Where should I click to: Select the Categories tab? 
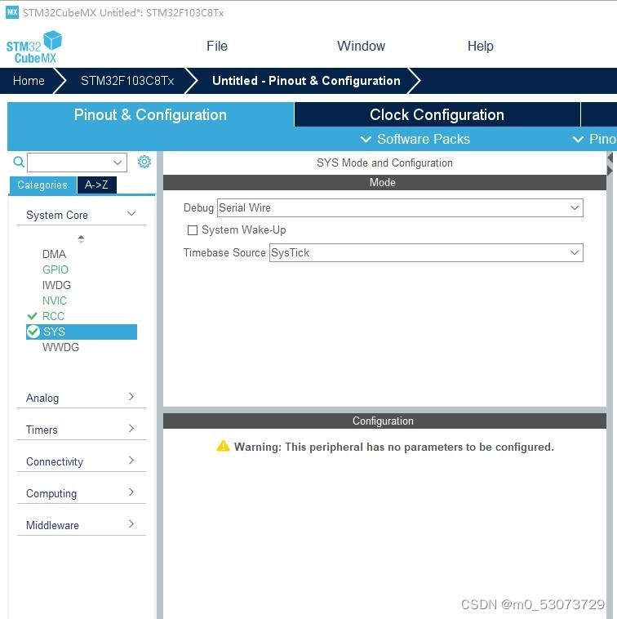pyautogui.click(x=42, y=185)
